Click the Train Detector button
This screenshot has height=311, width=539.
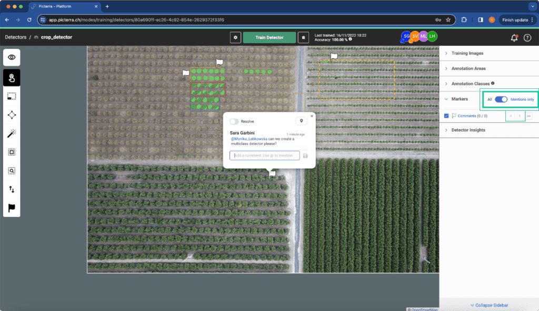269,37
